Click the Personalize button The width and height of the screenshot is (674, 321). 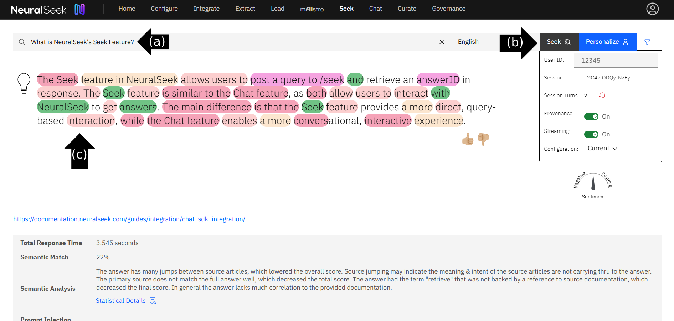tap(607, 42)
